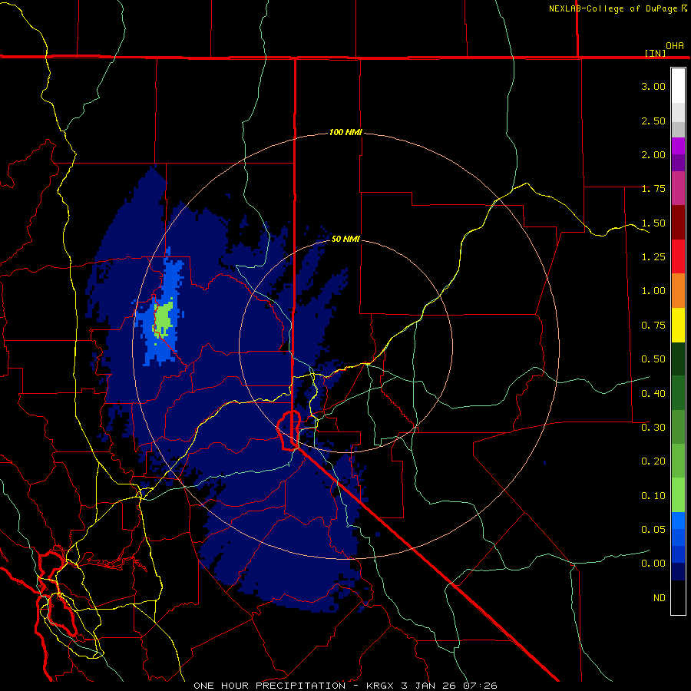The height and width of the screenshot is (691, 691).
Task: Click the 1.75 legend value
Action: coord(653,189)
